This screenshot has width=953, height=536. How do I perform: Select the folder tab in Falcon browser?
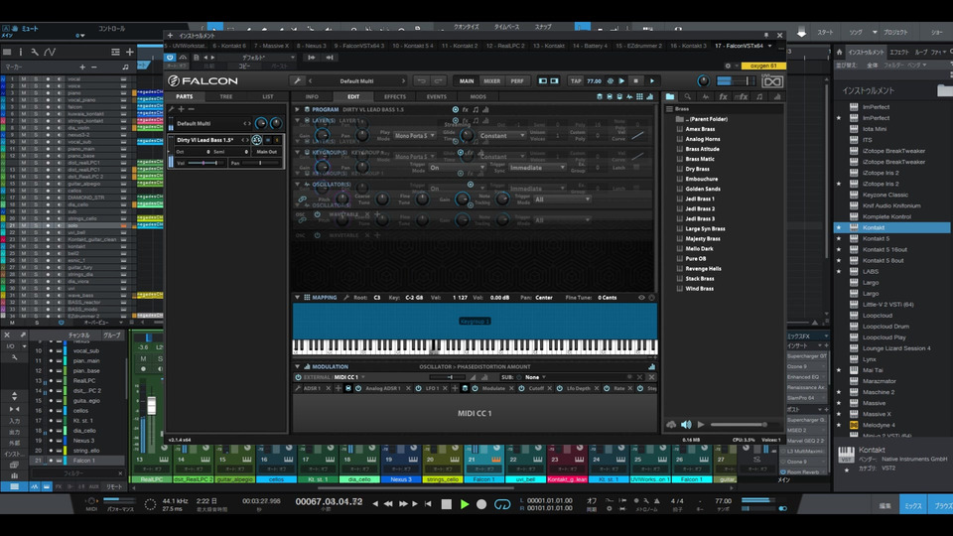tap(670, 96)
